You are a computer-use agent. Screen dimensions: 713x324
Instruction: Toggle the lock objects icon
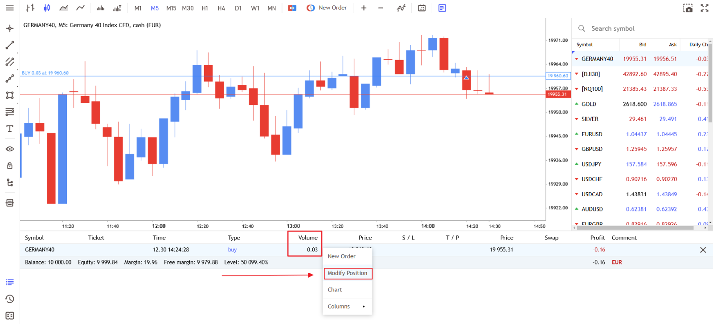[10, 166]
